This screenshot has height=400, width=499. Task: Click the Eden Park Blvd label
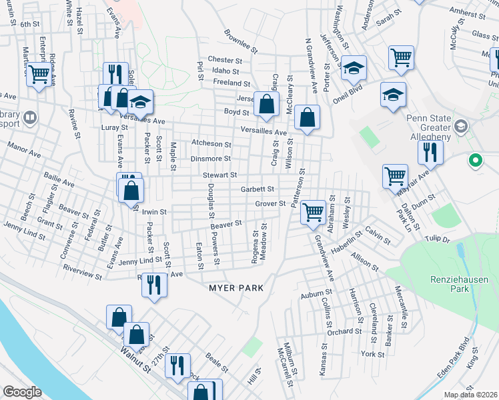click(x=454, y=357)
